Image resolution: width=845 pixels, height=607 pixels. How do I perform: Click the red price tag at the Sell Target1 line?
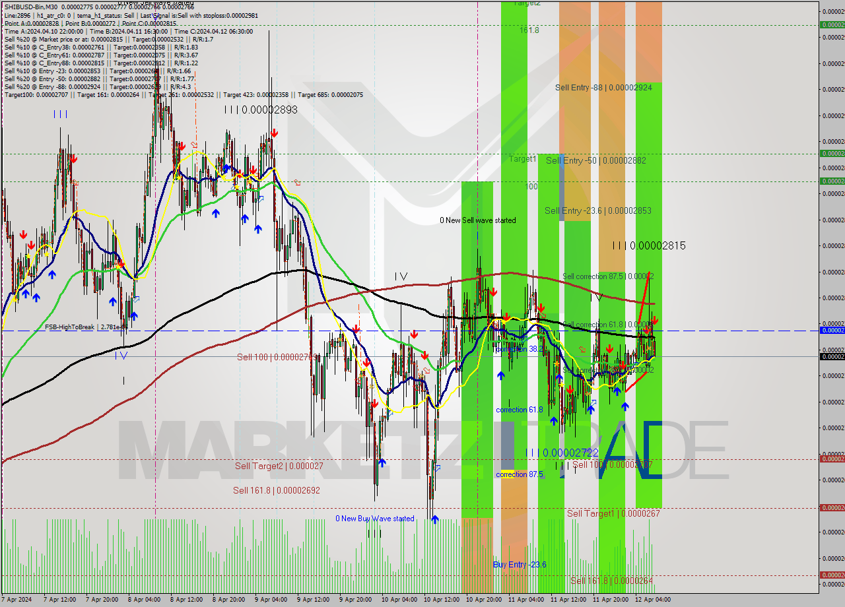[x=832, y=507]
